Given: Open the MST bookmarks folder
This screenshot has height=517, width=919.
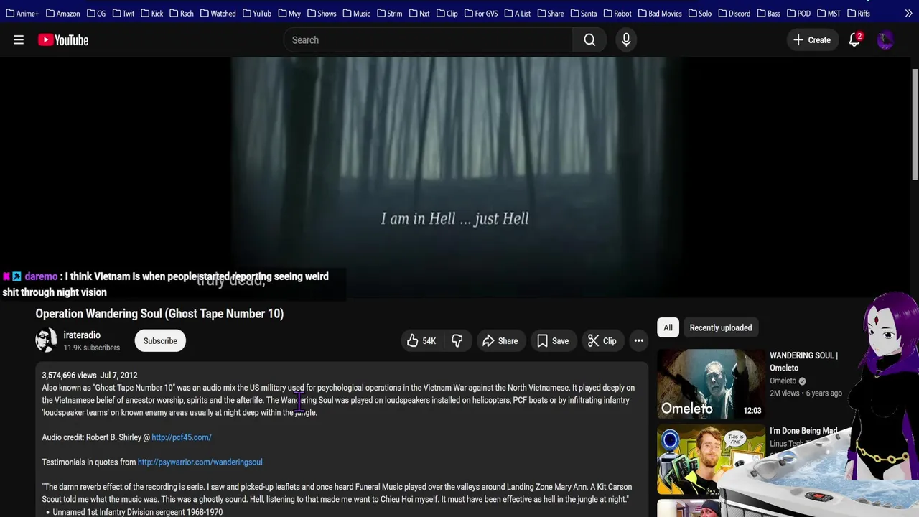Looking at the screenshot, I should pos(828,13).
